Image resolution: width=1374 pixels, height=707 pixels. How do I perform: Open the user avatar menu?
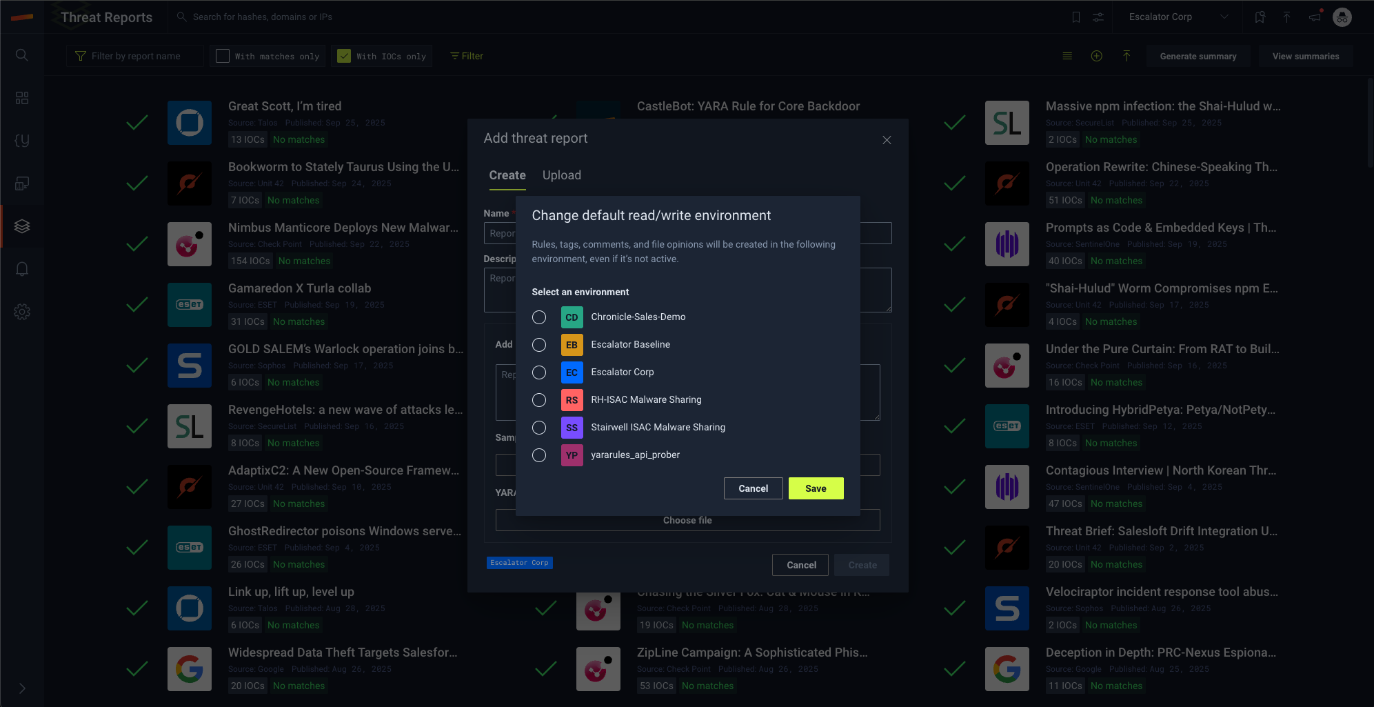(x=1342, y=17)
